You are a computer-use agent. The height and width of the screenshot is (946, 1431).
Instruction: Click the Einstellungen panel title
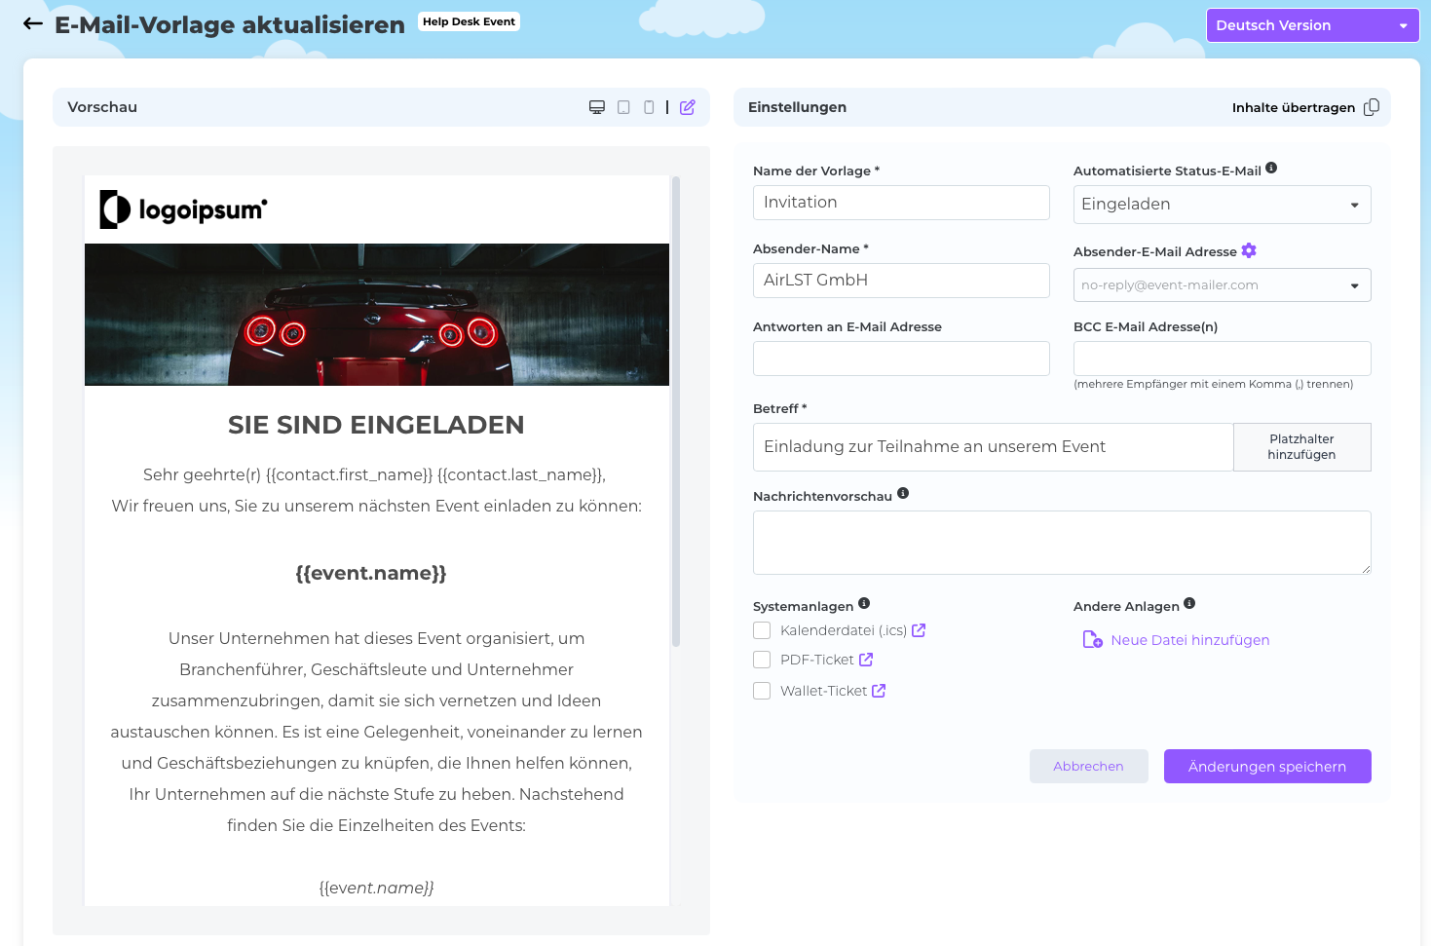pyautogui.click(x=797, y=107)
